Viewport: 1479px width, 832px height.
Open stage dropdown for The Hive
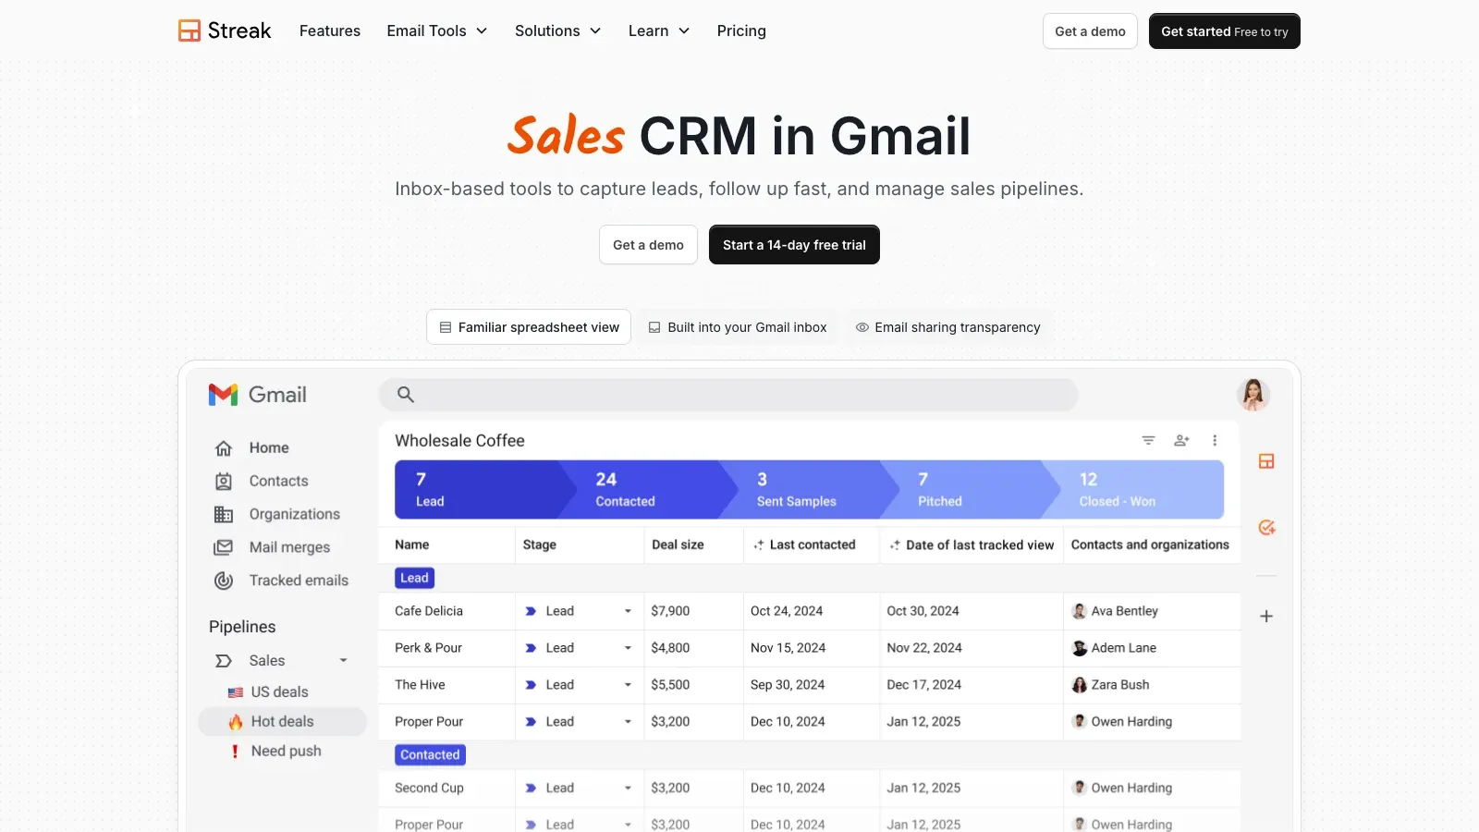coord(628,685)
